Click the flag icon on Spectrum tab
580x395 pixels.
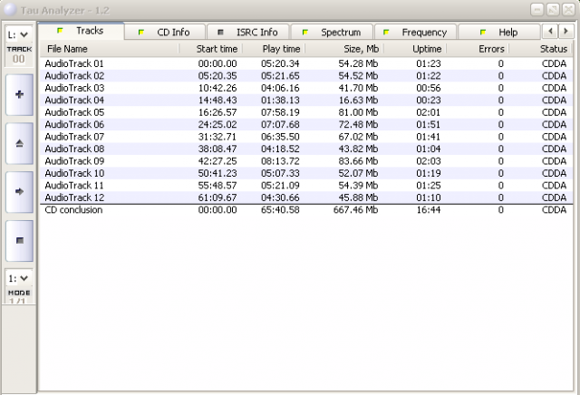pos(305,33)
